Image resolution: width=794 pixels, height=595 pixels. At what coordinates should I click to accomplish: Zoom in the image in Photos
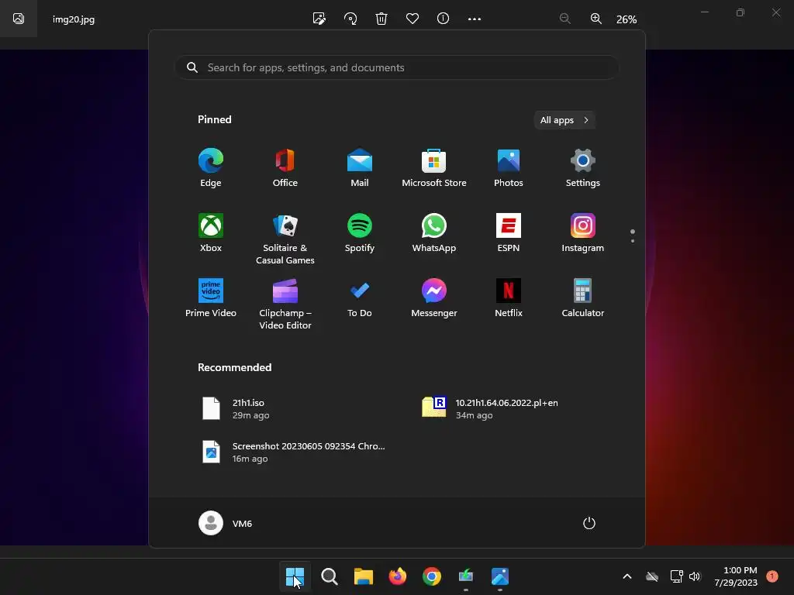(596, 19)
